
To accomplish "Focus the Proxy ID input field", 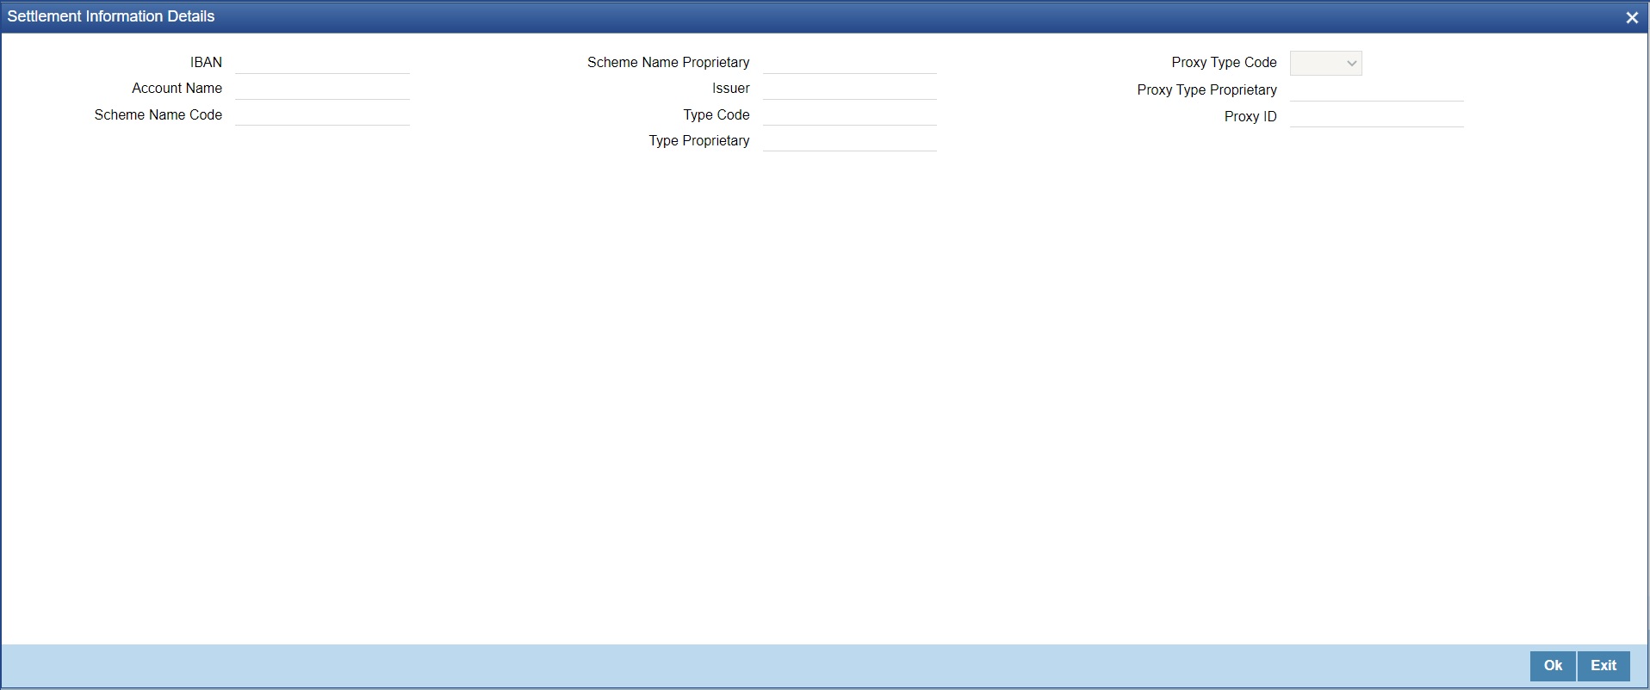I will (x=1376, y=116).
